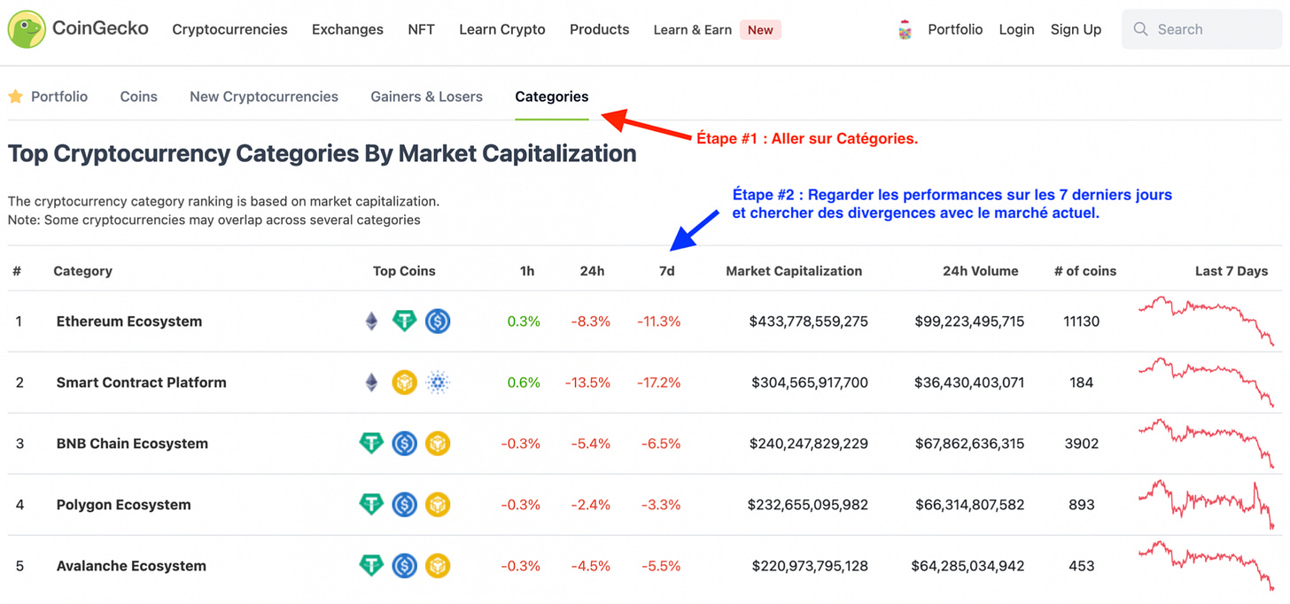Open the Avalanche Ecosystem category
1290x604 pixels.
[131, 565]
